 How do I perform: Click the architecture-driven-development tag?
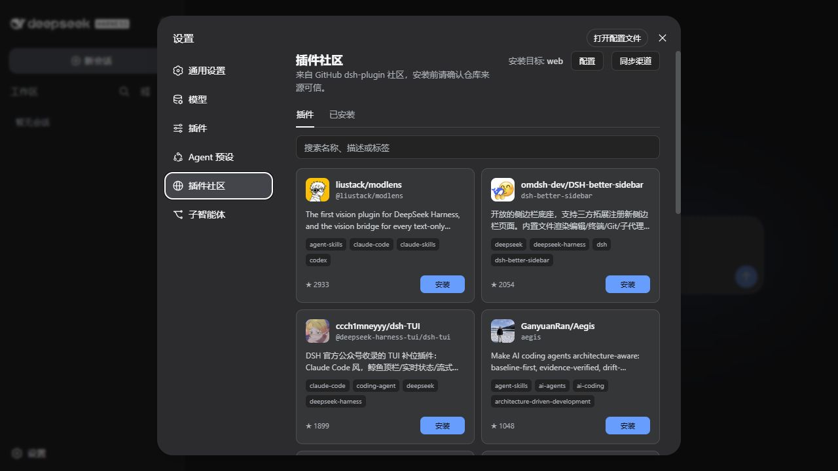pos(543,402)
